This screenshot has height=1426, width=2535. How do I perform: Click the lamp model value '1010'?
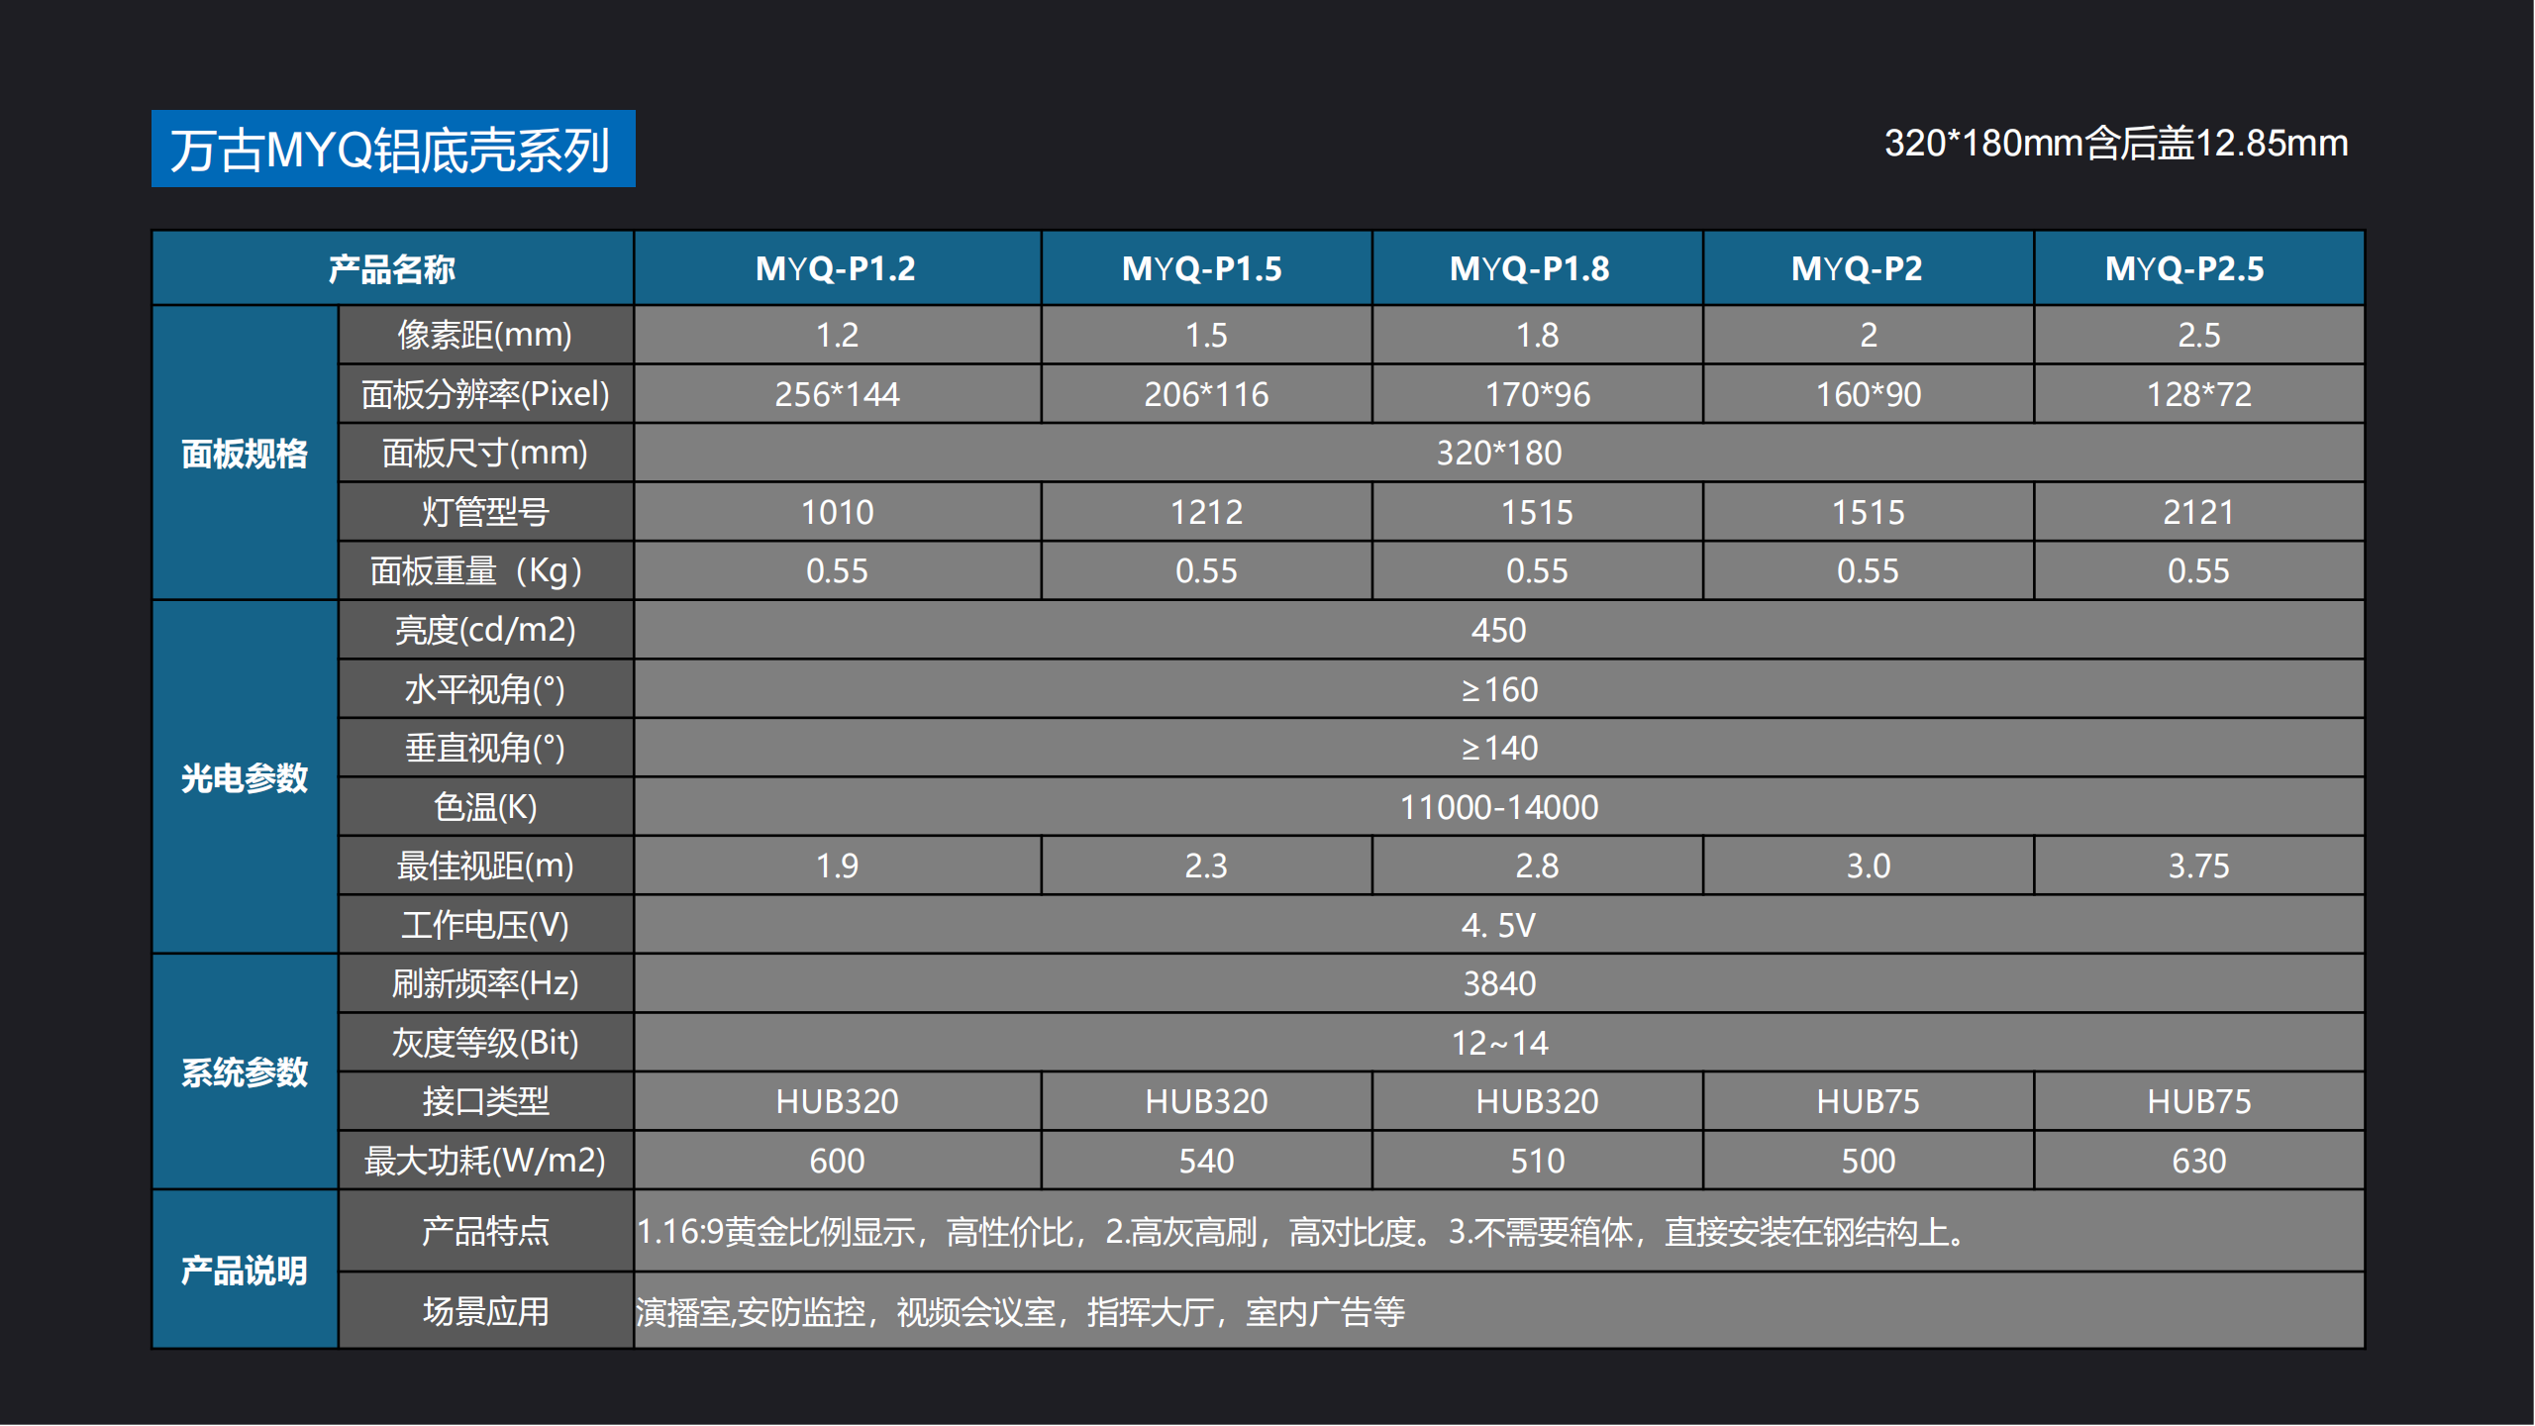click(x=837, y=512)
